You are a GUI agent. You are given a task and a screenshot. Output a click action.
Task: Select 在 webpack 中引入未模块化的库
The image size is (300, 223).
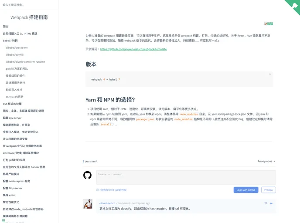point(22,146)
